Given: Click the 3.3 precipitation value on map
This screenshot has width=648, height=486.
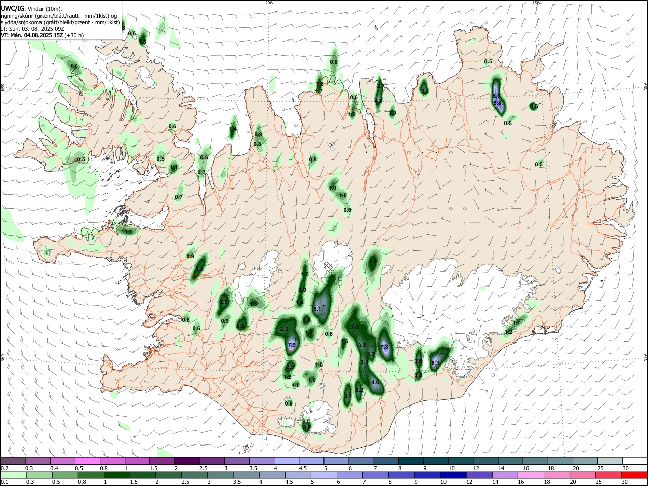Looking at the screenshot, I should click(x=371, y=354).
